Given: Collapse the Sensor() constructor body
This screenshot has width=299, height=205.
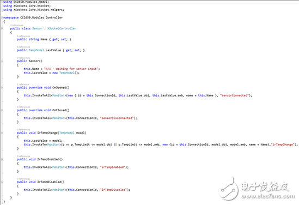Looking at the screenshot, I should (x=2, y=61).
